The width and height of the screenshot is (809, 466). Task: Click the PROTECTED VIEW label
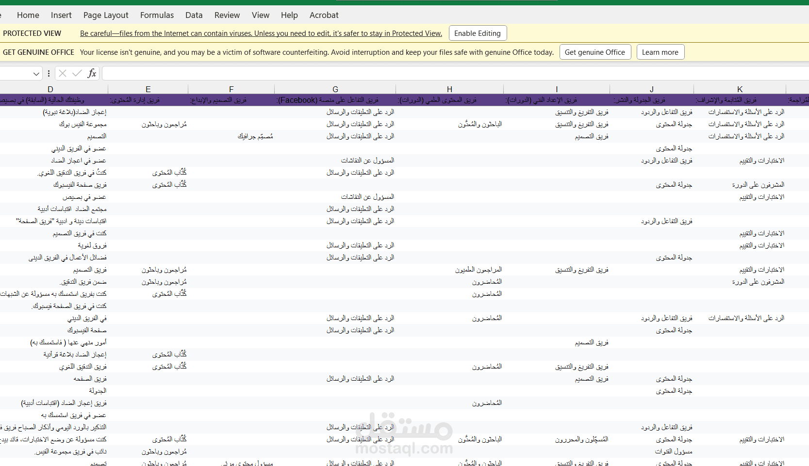[x=32, y=33]
